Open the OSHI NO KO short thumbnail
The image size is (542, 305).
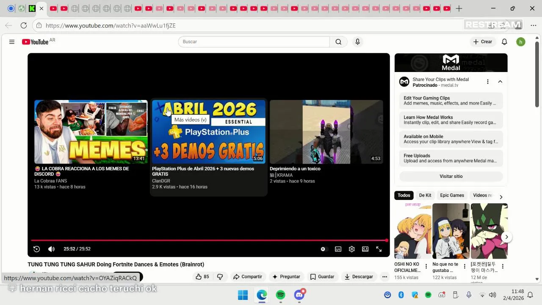(413, 231)
